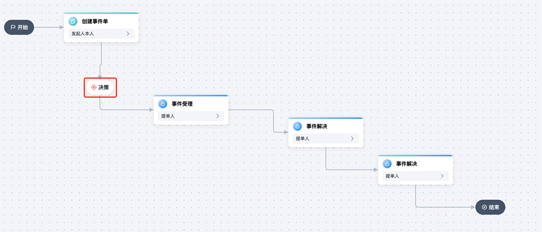This screenshot has height=232, width=542.
Task: Select the 结束 end node label
Action: 494,207
